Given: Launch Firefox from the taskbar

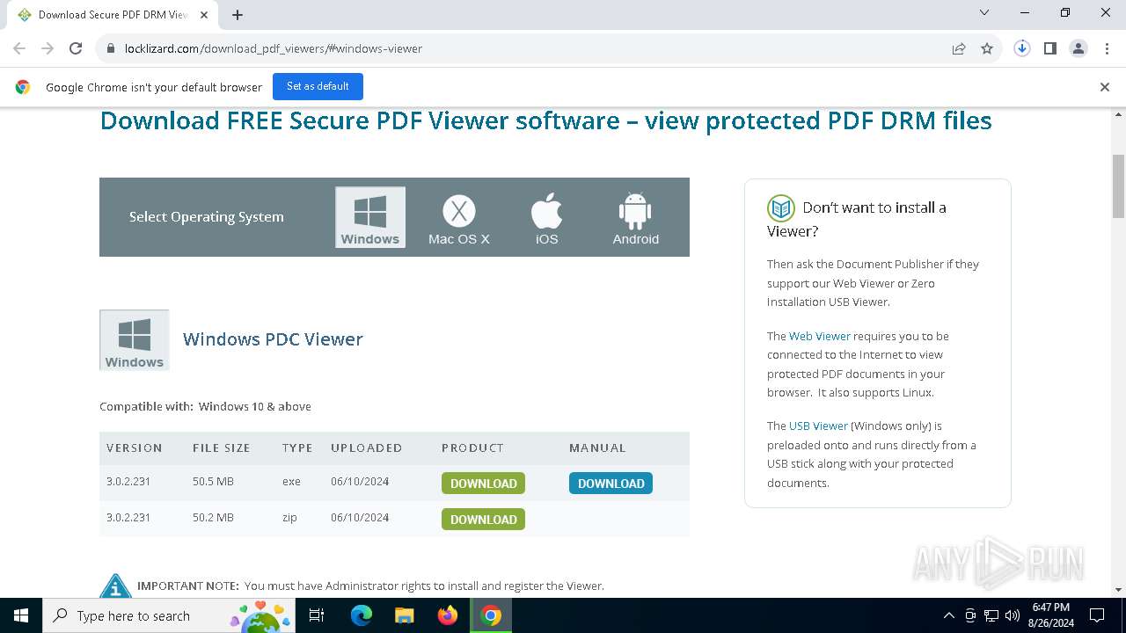Looking at the screenshot, I should point(448,615).
